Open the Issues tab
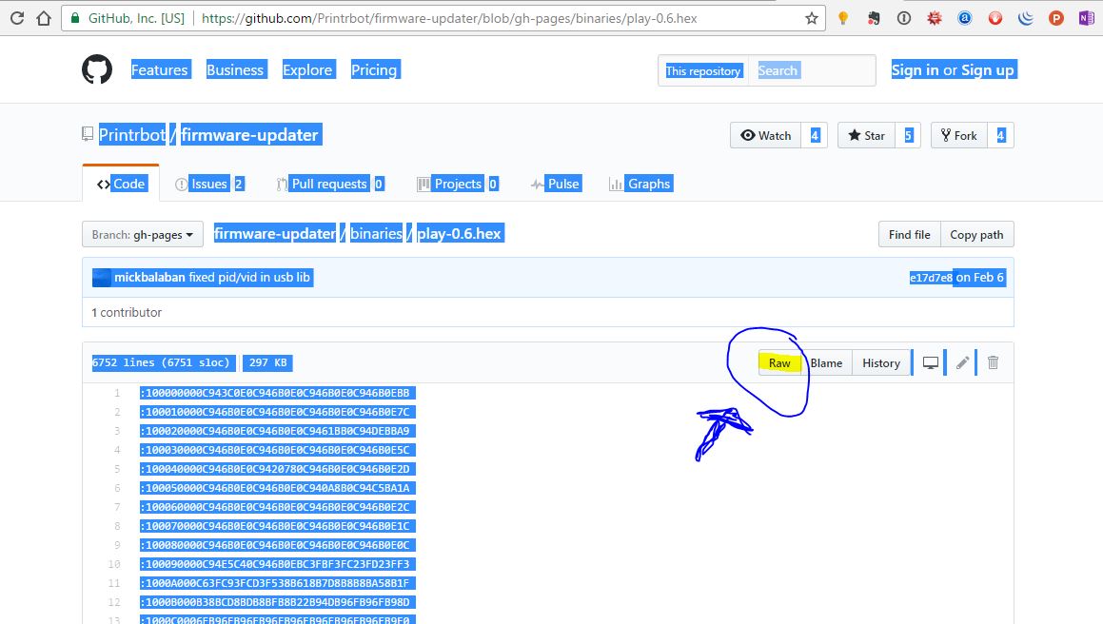The width and height of the screenshot is (1103, 624). (209, 184)
